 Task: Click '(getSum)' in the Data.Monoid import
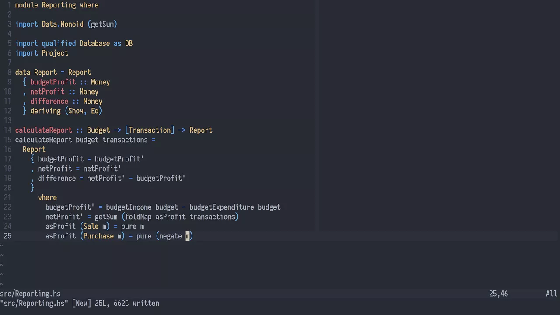click(102, 24)
